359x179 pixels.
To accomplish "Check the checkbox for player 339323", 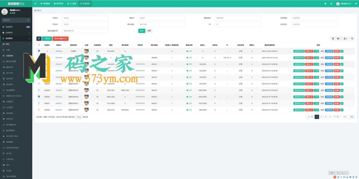I will (x=39, y=90).
